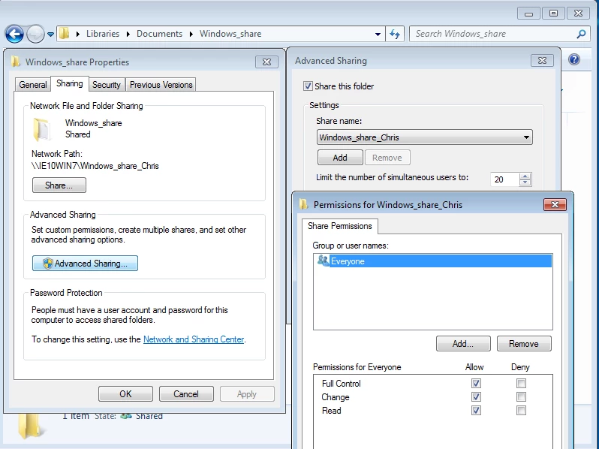This screenshot has width=599, height=449.
Task: Confirm Properties dialog with OK
Action: pos(125,394)
